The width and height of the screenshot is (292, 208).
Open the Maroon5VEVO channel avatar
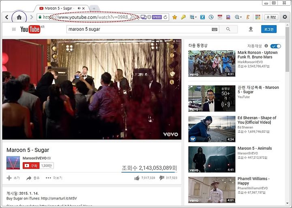coord(13,163)
